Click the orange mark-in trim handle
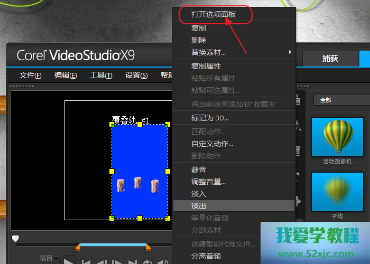The height and width of the screenshot is (264, 370). (78, 247)
